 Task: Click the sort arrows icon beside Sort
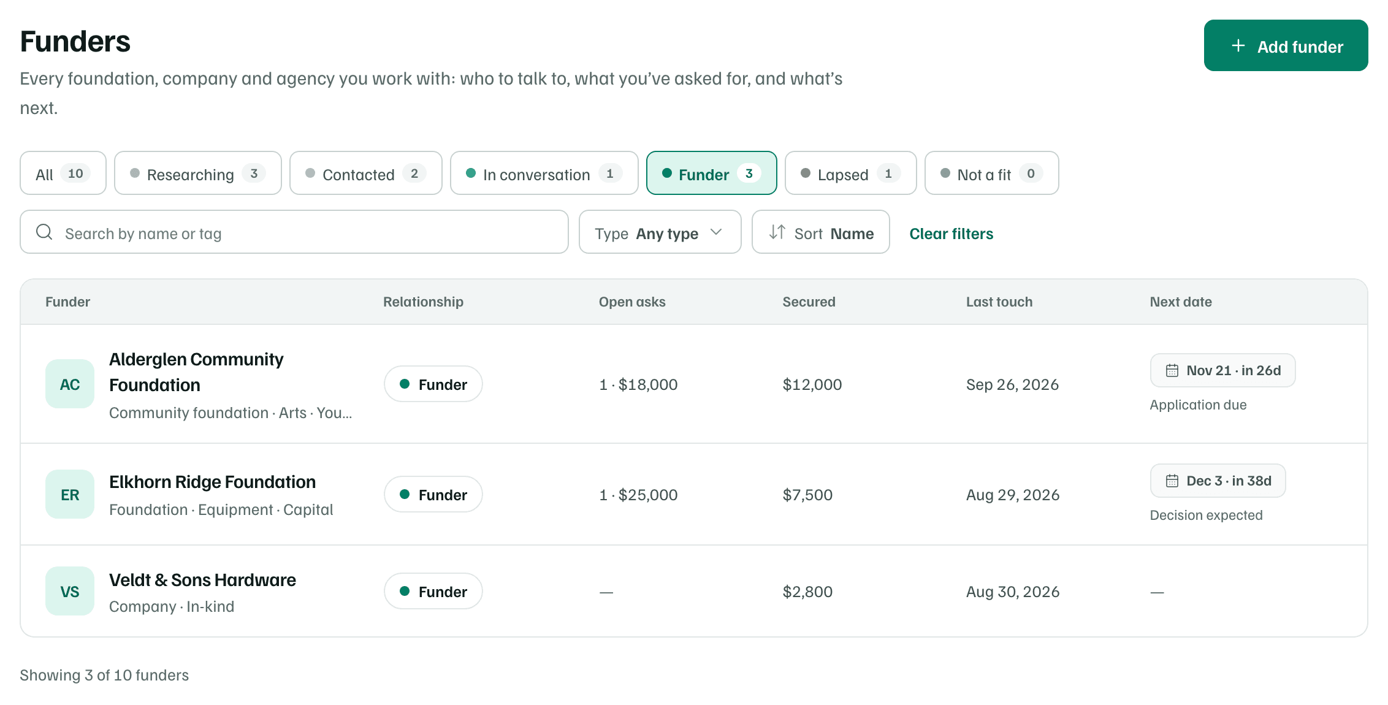point(777,232)
